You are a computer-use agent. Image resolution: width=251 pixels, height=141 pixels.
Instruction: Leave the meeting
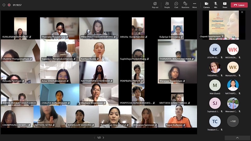[239, 5]
